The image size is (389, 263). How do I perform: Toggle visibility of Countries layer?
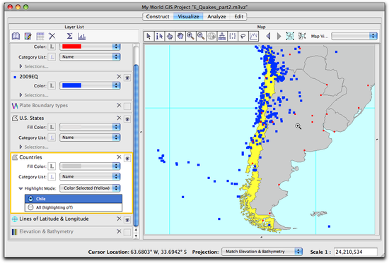(127, 159)
